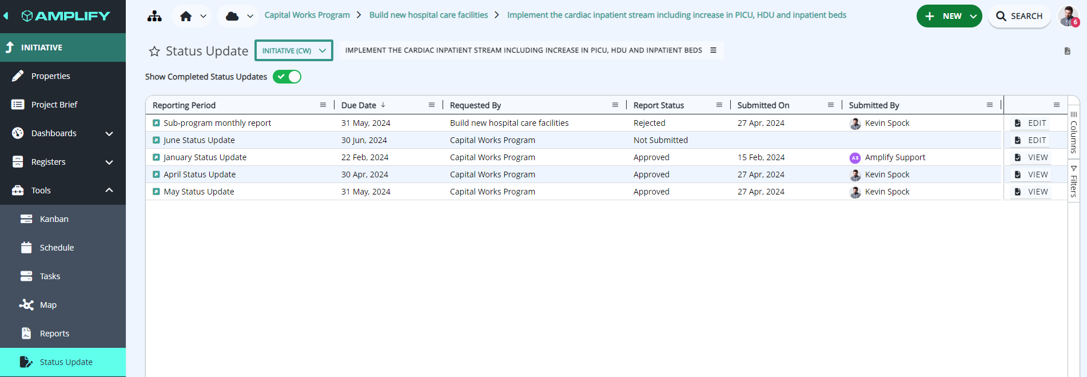Expand the NEW button chevron
Image resolution: width=1087 pixels, height=377 pixels.
point(974,17)
